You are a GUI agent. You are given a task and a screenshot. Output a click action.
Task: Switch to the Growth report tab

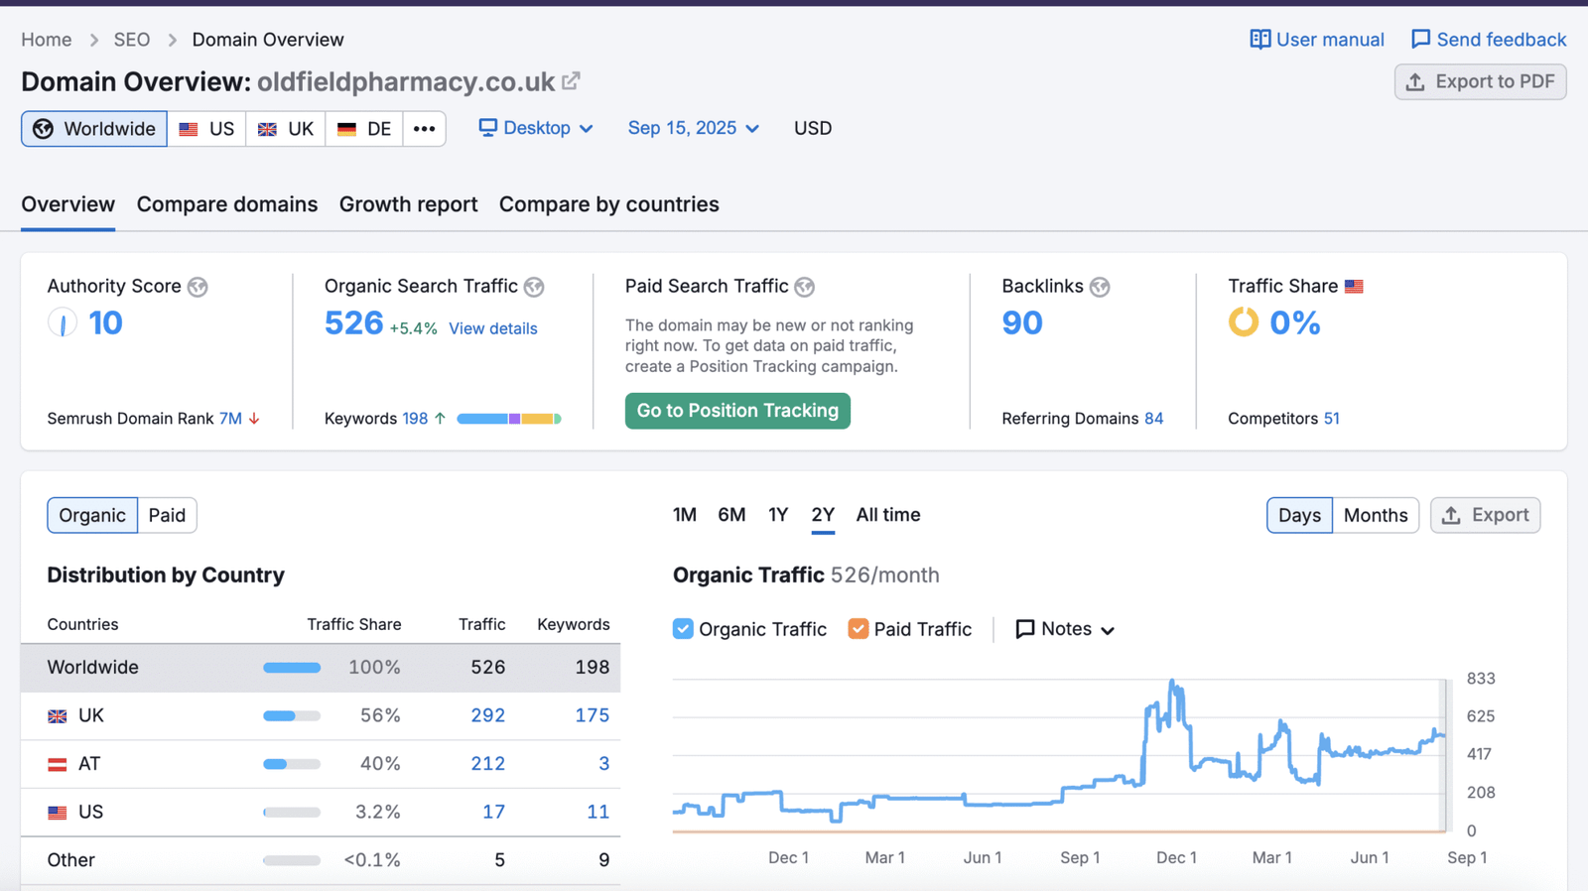click(408, 204)
